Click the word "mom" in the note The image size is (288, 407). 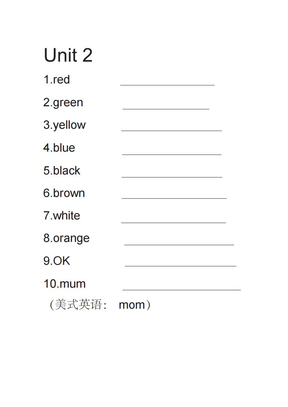click(132, 305)
